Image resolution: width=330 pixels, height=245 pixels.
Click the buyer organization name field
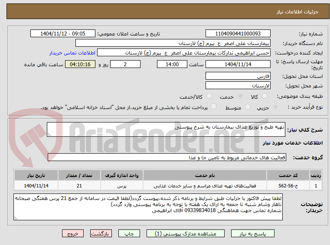[x=173, y=43]
